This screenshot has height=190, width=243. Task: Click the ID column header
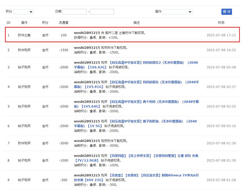tap(8, 23)
